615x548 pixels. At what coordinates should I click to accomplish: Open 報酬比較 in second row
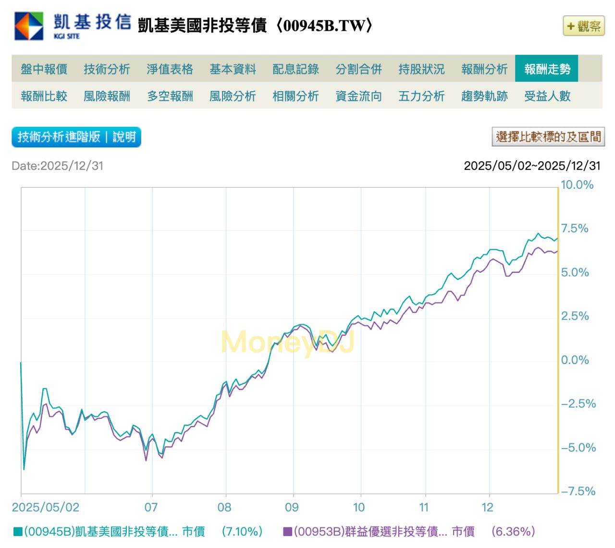pyautogui.click(x=44, y=96)
